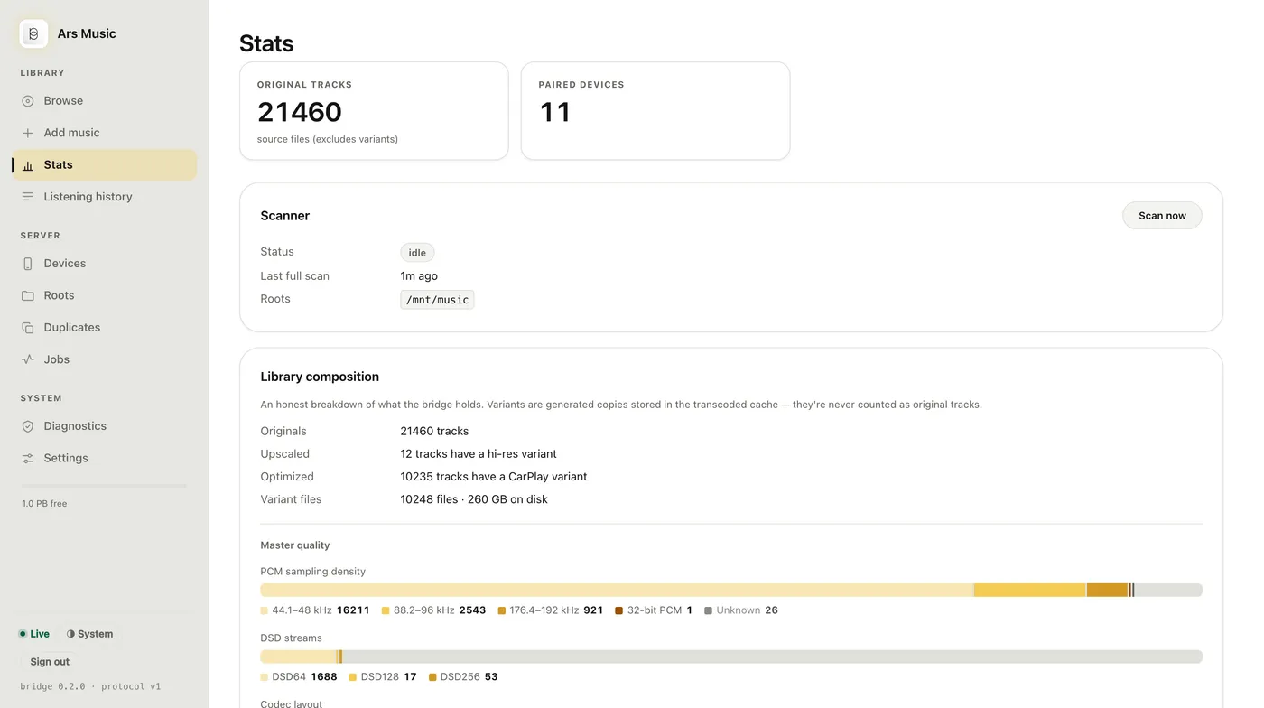This screenshot has width=1264, height=708.
Task: Open the Diagnostics page link
Action: pyautogui.click(x=104, y=426)
